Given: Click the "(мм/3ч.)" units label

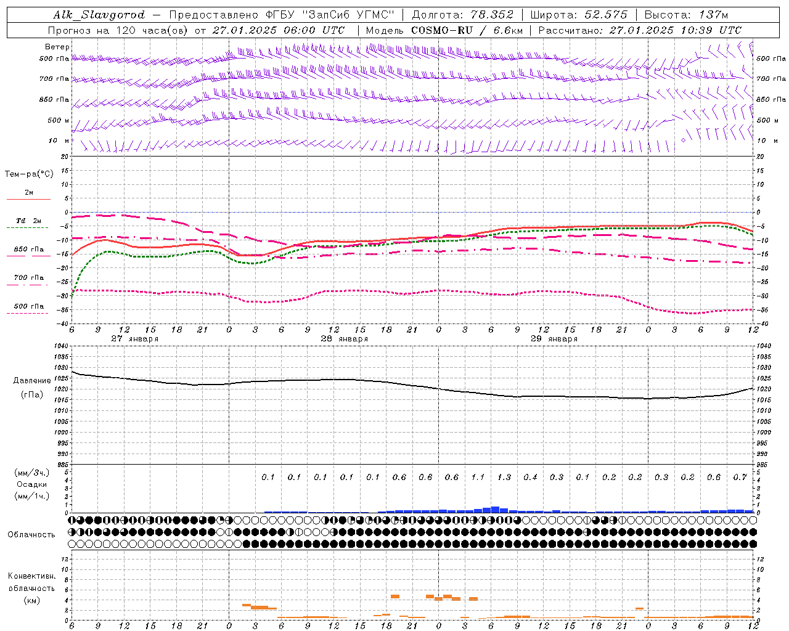Looking at the screenshot, I should click(32, 473).
